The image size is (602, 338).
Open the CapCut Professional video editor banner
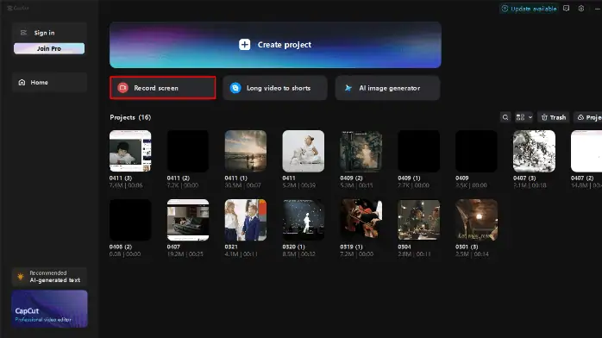49,309
